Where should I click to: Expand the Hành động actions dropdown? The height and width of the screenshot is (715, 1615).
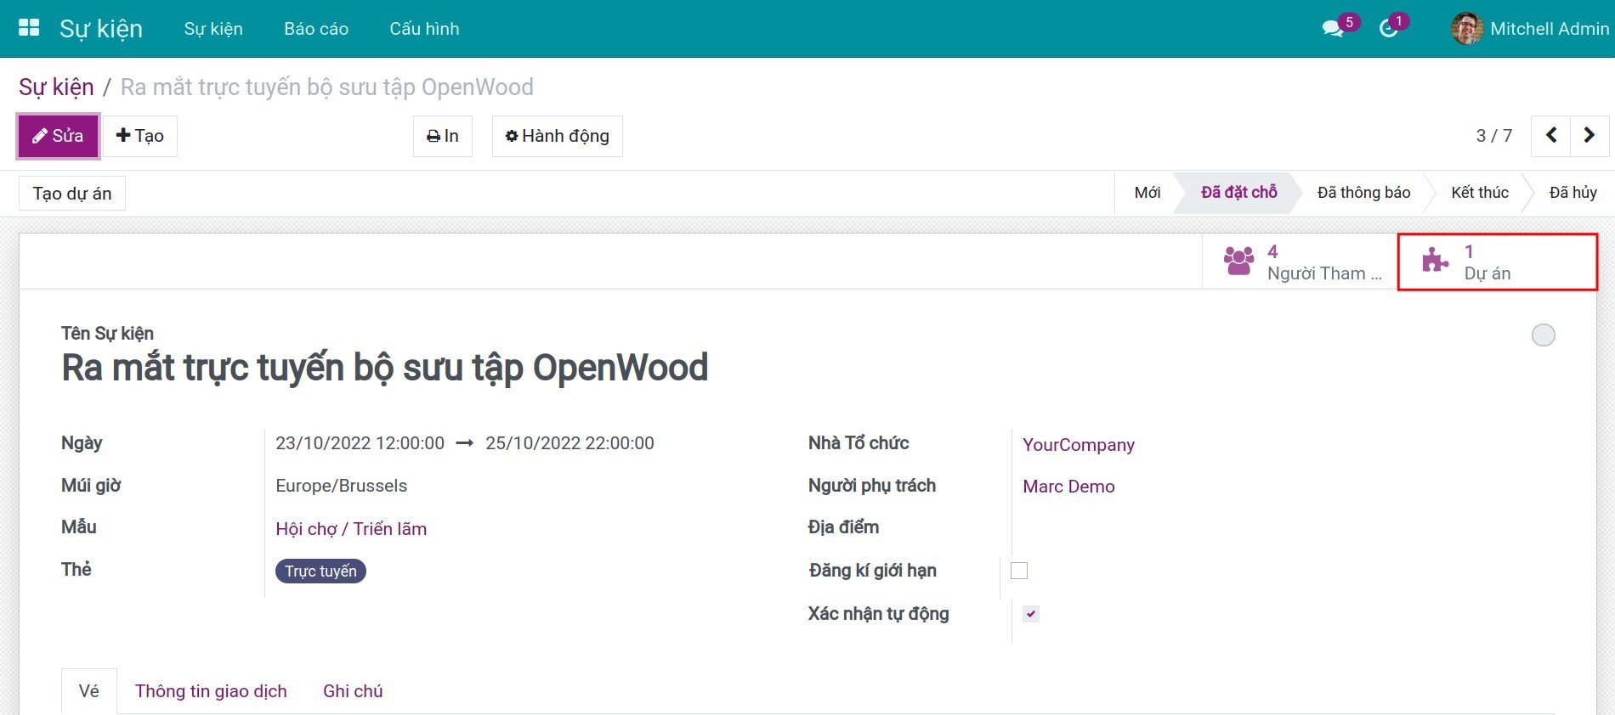pos(557,136)
